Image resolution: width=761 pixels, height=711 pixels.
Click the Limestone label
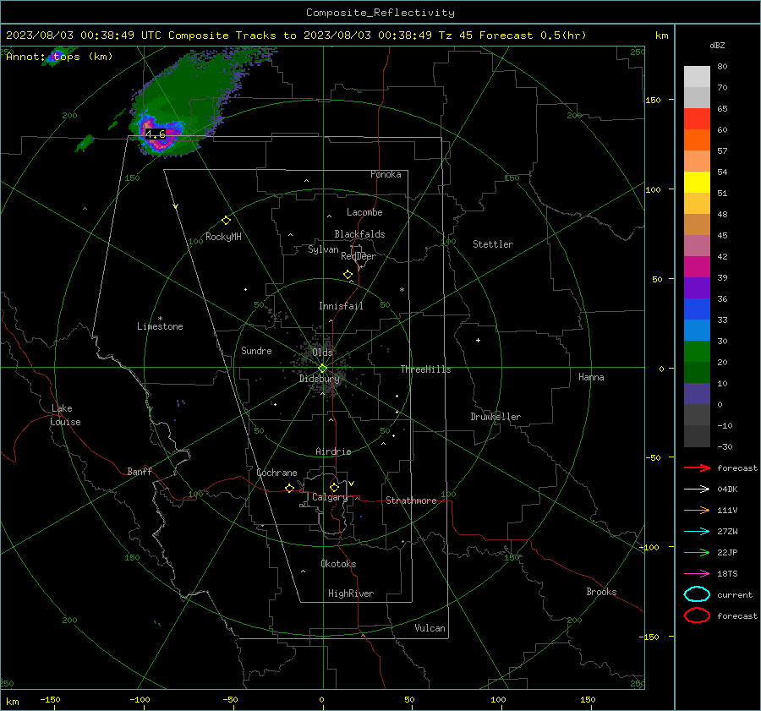tap(160, 326)
